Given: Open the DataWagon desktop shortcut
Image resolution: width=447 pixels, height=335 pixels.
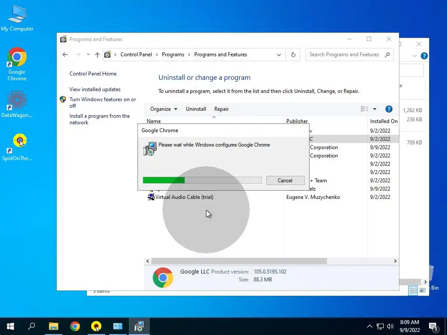Looking at the screenshot, I should tap(17, 104).
